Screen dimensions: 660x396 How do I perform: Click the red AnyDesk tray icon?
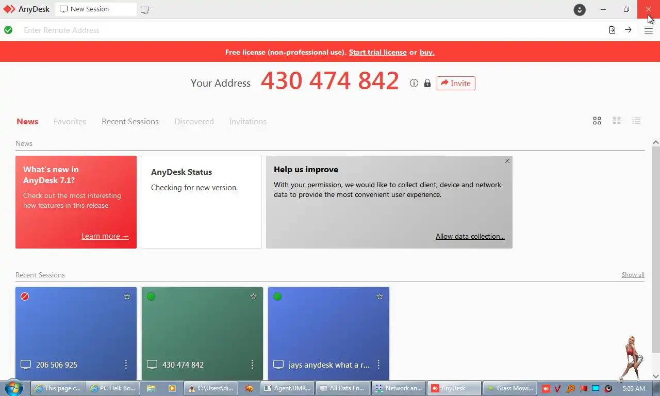(546, 389)
